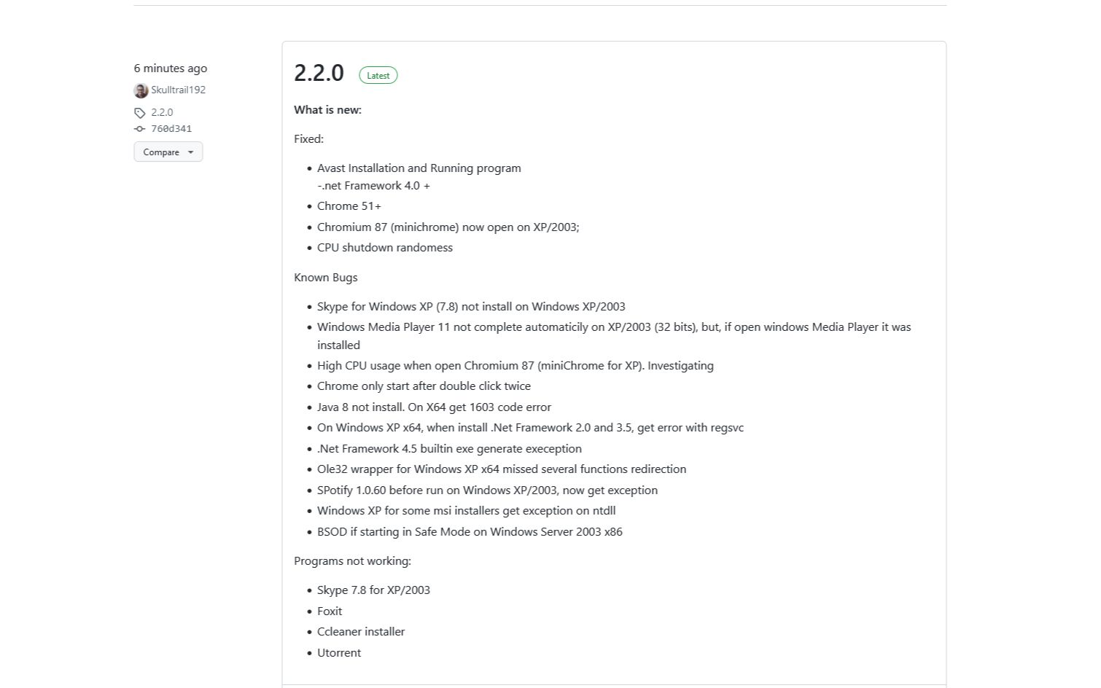This screenshot has height=688, width=1101.
Task: Open the 2.2.0 tag link in sidebar
Action: pos(162,113)
